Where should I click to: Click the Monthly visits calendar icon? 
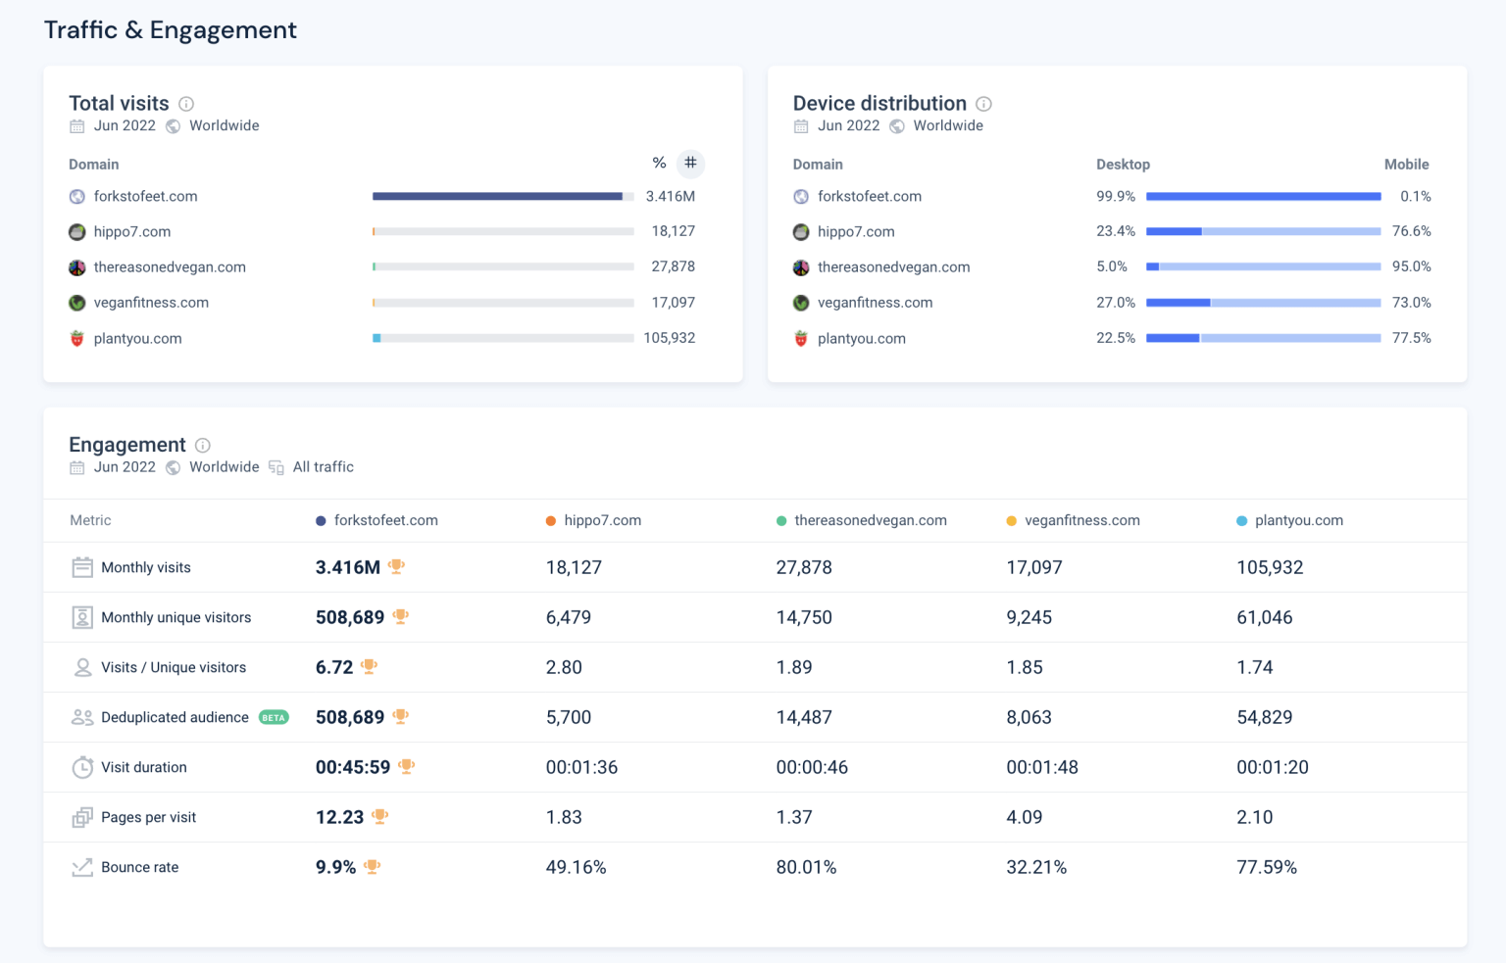80,566
